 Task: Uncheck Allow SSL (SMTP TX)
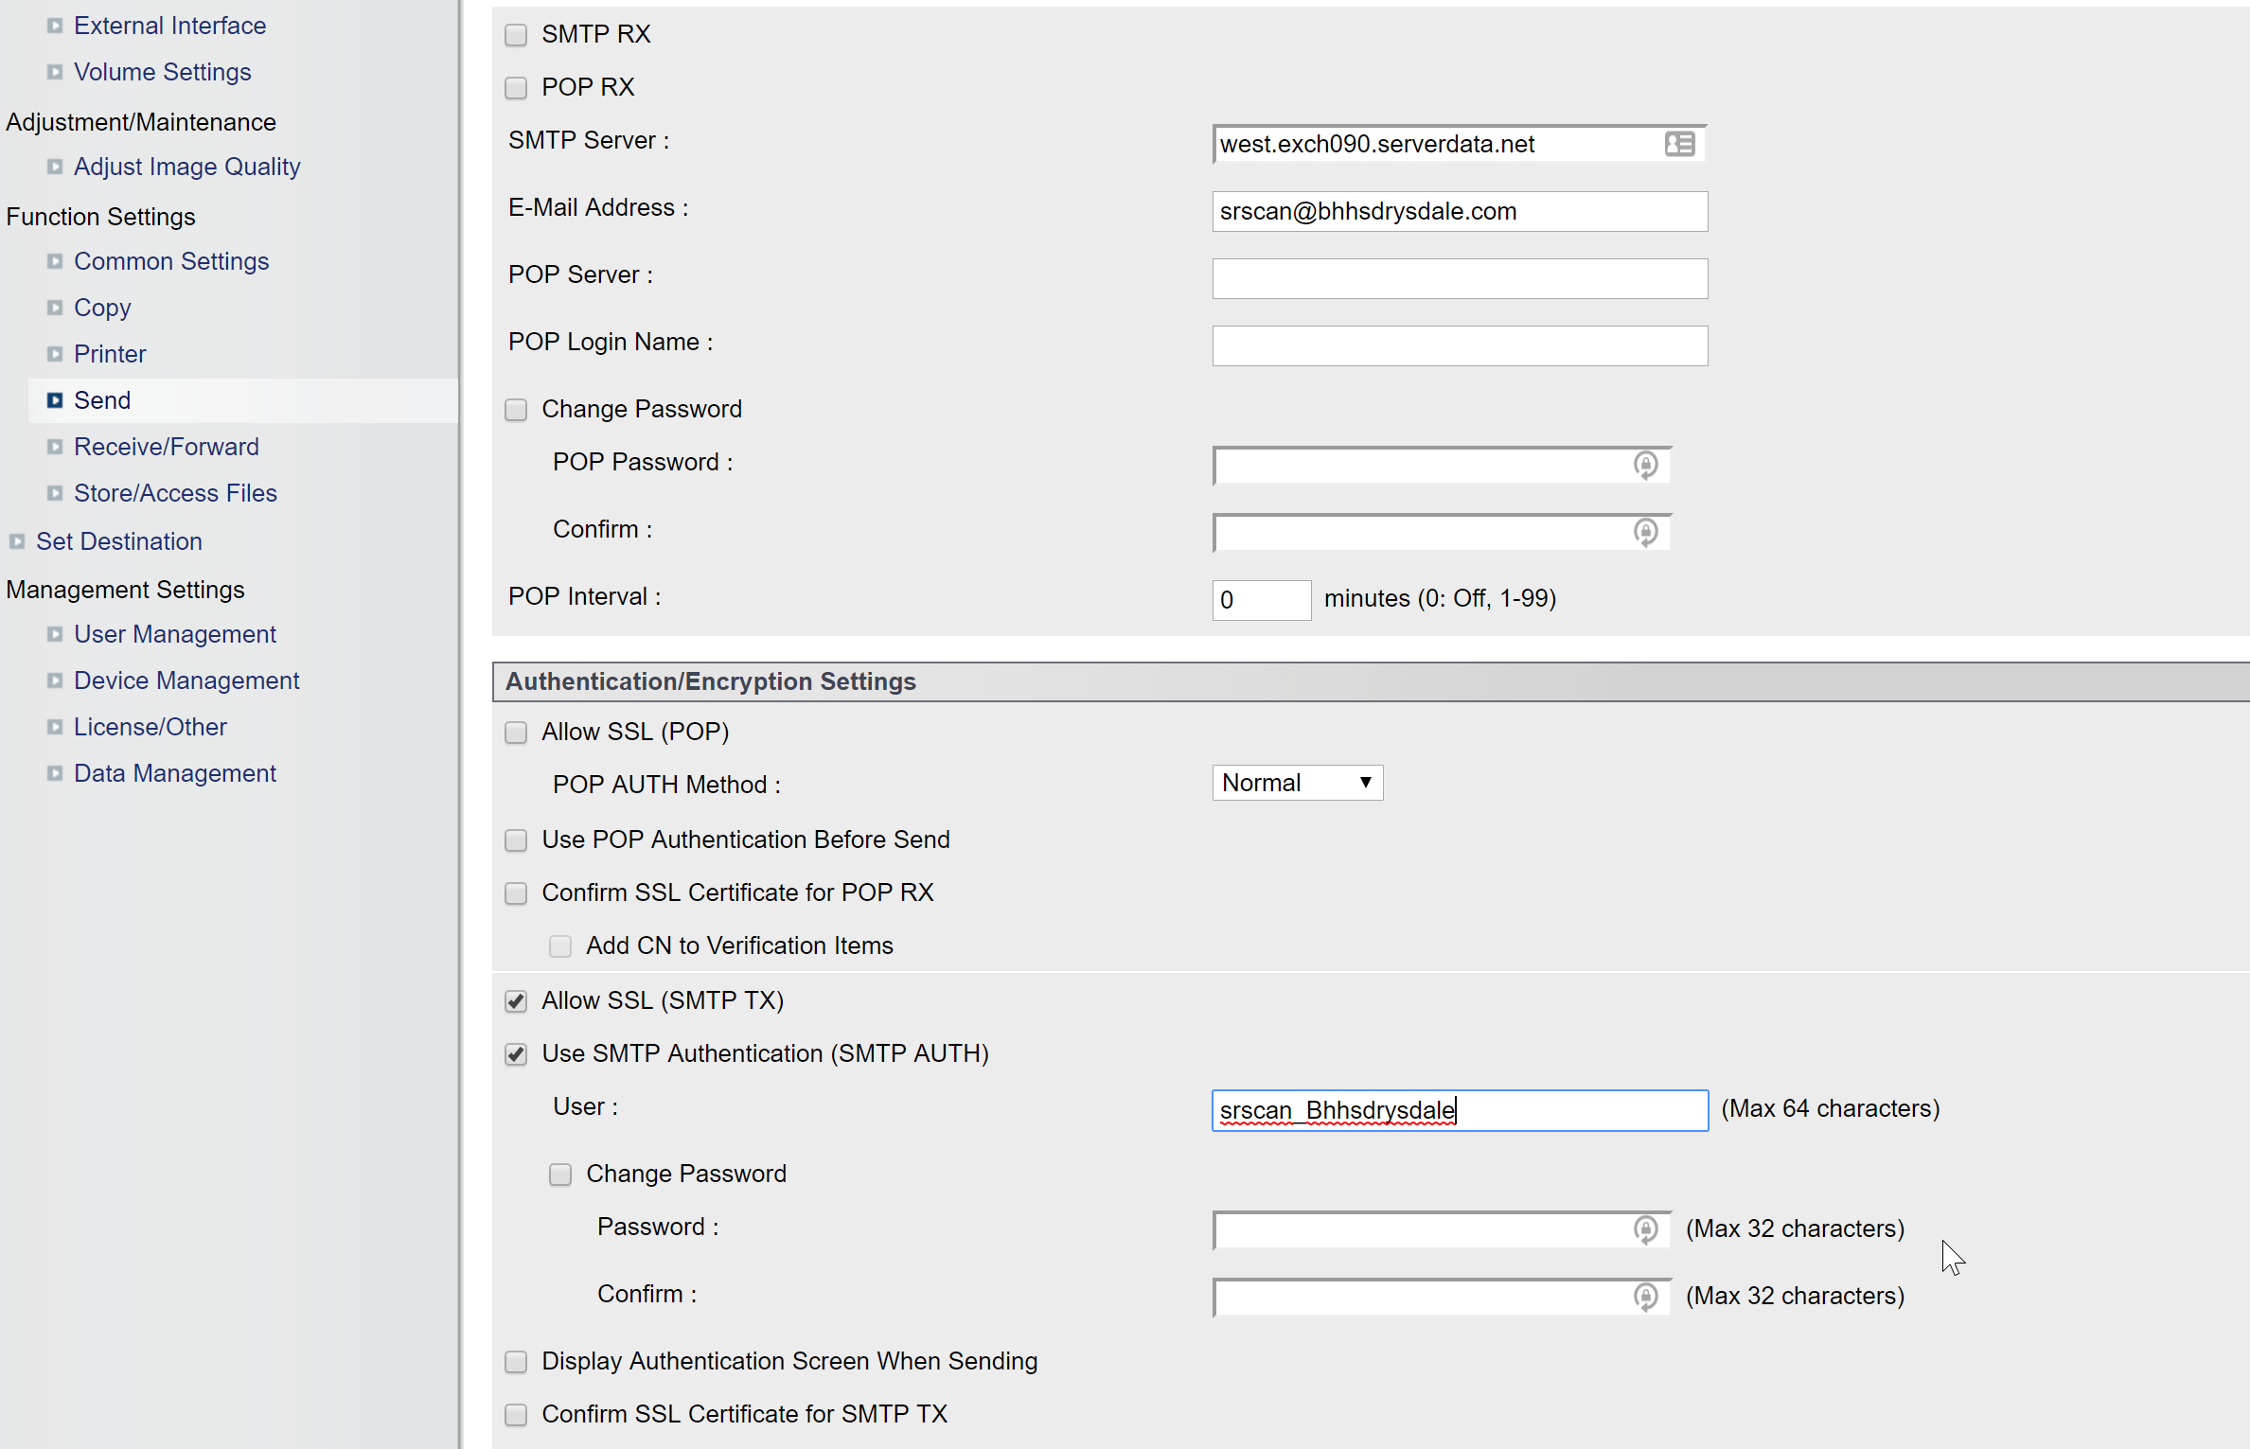516,1001
